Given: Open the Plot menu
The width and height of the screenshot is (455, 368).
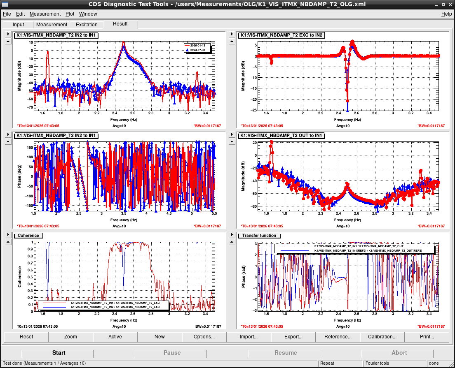Looking at the screenshot, I should point(70,14).
